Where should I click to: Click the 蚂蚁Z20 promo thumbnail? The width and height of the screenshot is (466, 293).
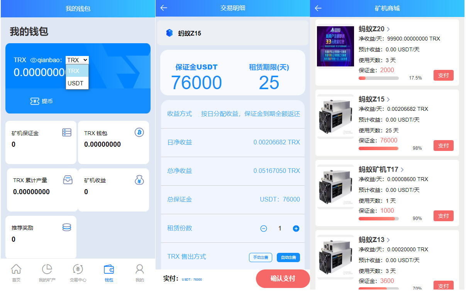coord(336,46)
